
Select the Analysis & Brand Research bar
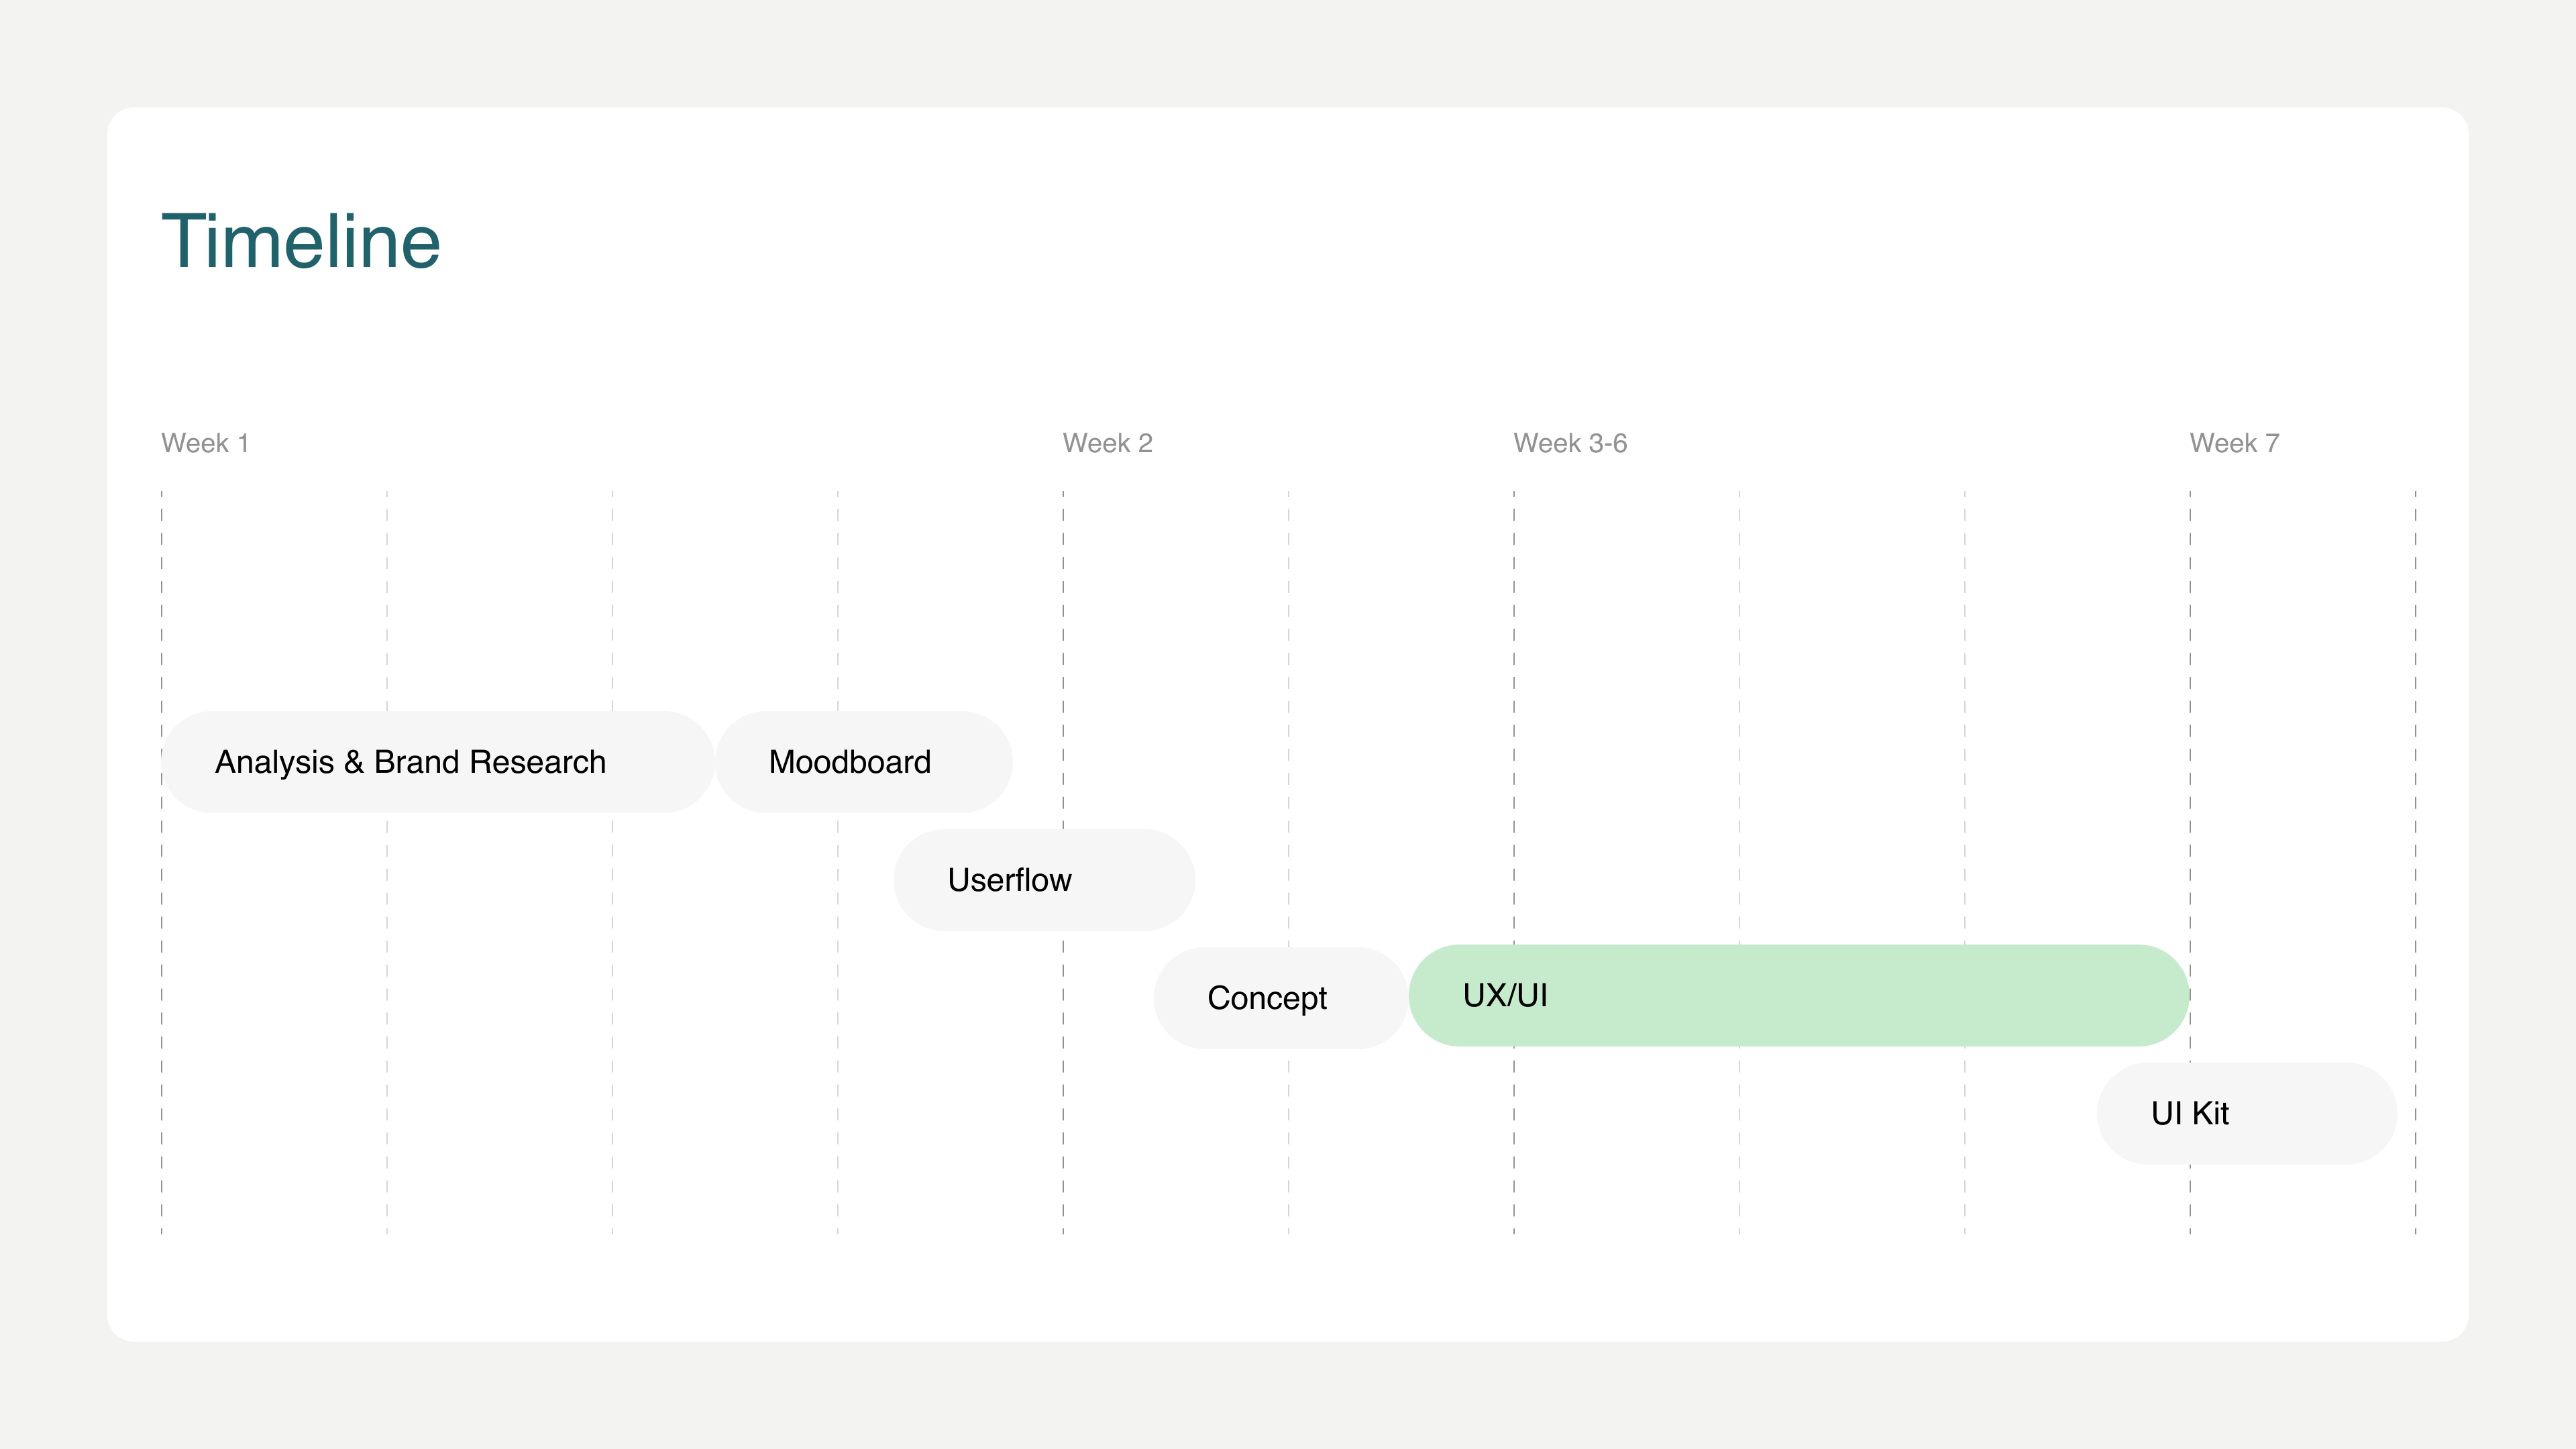(x=437, y=762)
